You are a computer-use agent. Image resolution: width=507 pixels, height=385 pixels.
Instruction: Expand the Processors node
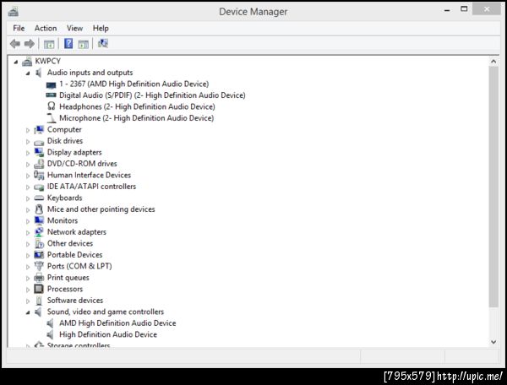28,290
